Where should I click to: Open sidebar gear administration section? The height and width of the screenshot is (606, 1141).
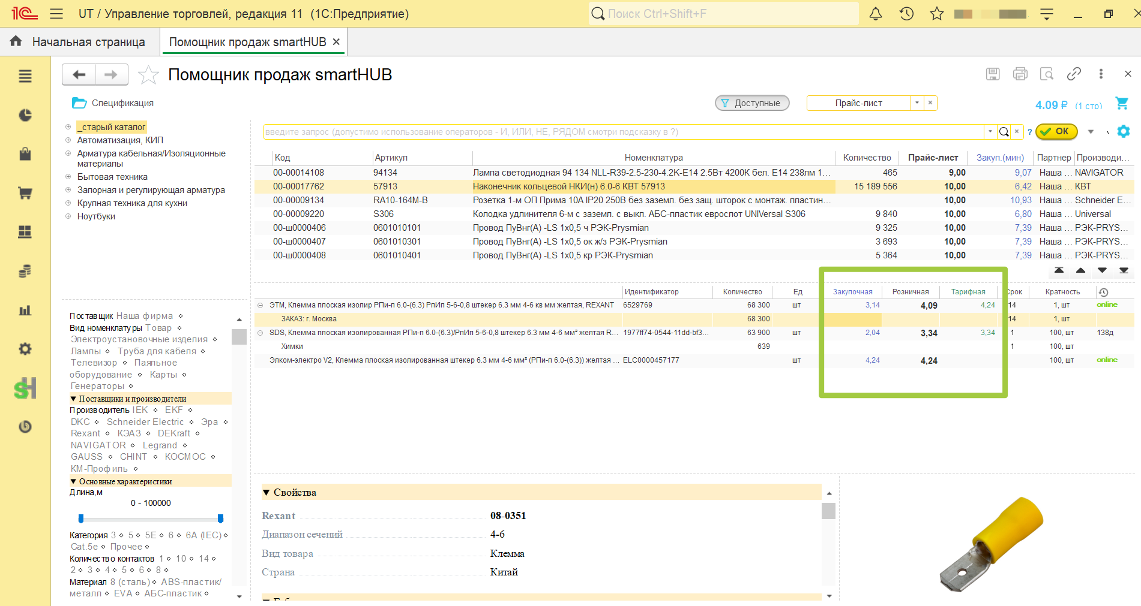[25, 349]
